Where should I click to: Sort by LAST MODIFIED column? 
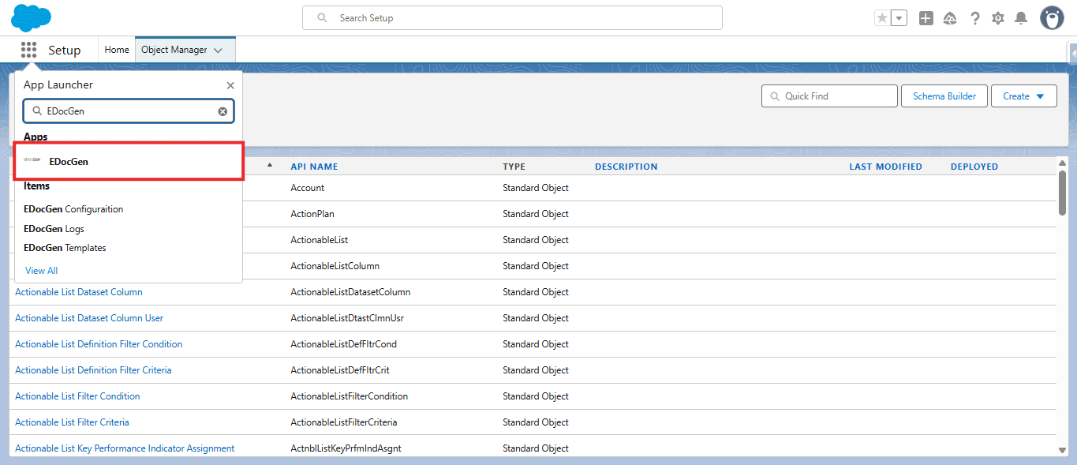pos(885,167)
